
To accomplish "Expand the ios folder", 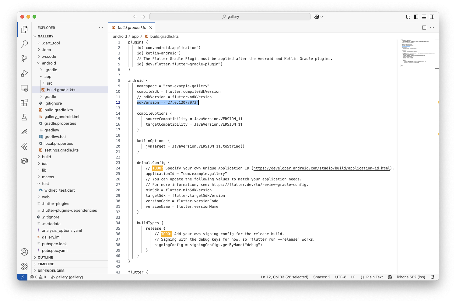I will coord(70,163).
